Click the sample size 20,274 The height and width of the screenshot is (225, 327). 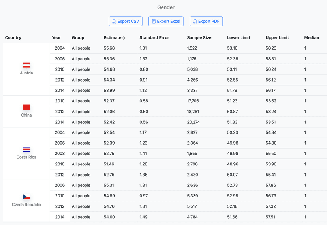(x=194, y=122)
